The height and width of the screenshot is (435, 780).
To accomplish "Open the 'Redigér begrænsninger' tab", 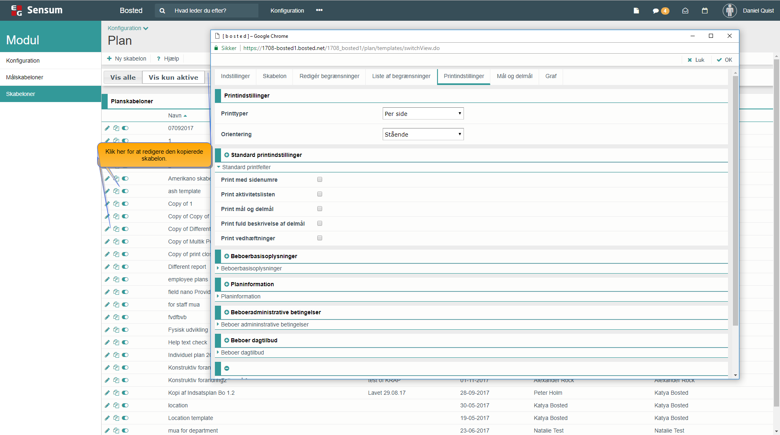I will pos(329,76).
